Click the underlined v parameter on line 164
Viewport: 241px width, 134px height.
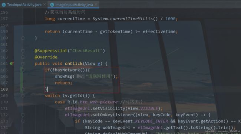pos(99,64)
